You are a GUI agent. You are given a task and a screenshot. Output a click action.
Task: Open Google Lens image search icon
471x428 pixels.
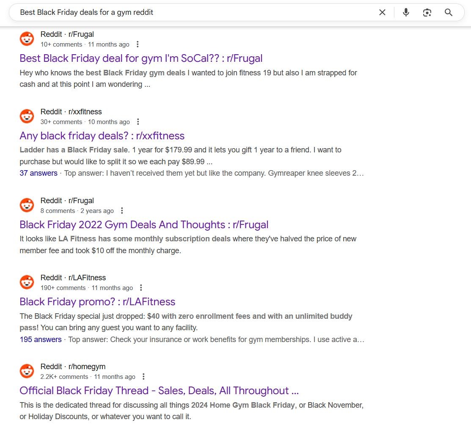427,12
